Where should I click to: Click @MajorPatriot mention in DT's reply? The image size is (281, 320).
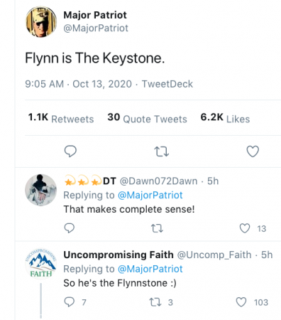(x=150, y=196)
